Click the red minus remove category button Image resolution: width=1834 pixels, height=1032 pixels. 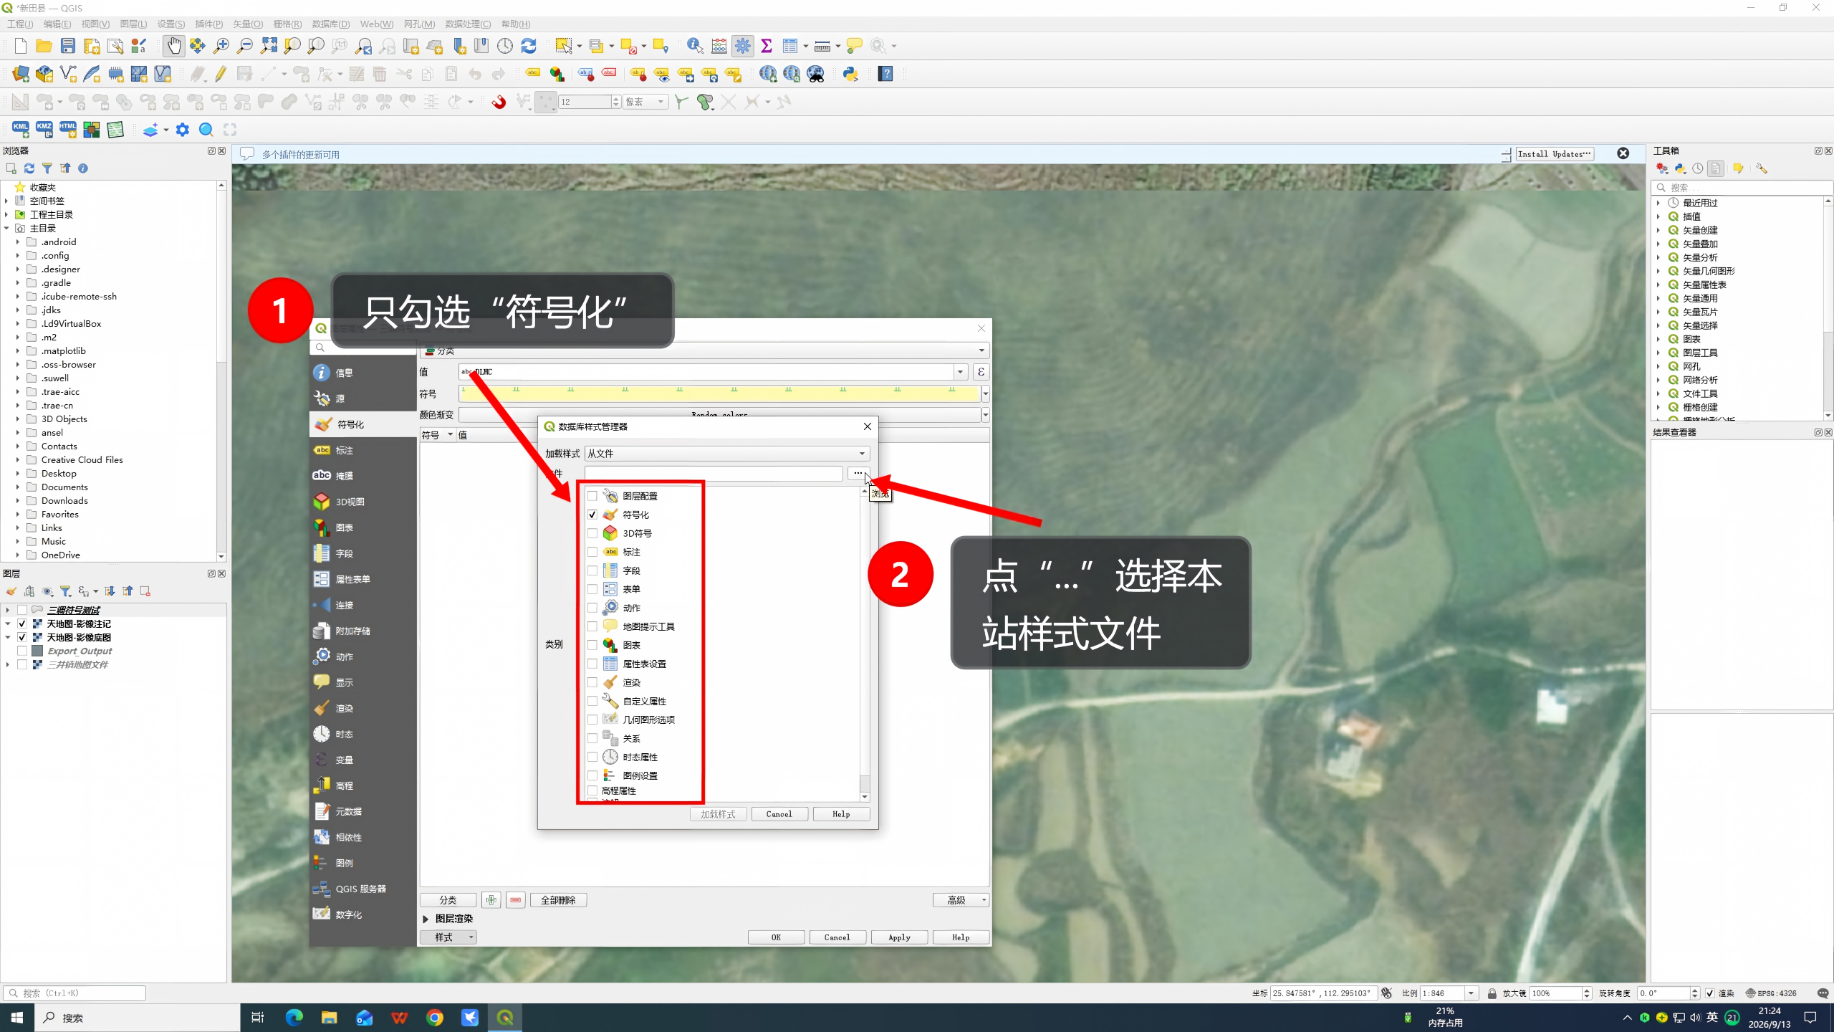516,900
